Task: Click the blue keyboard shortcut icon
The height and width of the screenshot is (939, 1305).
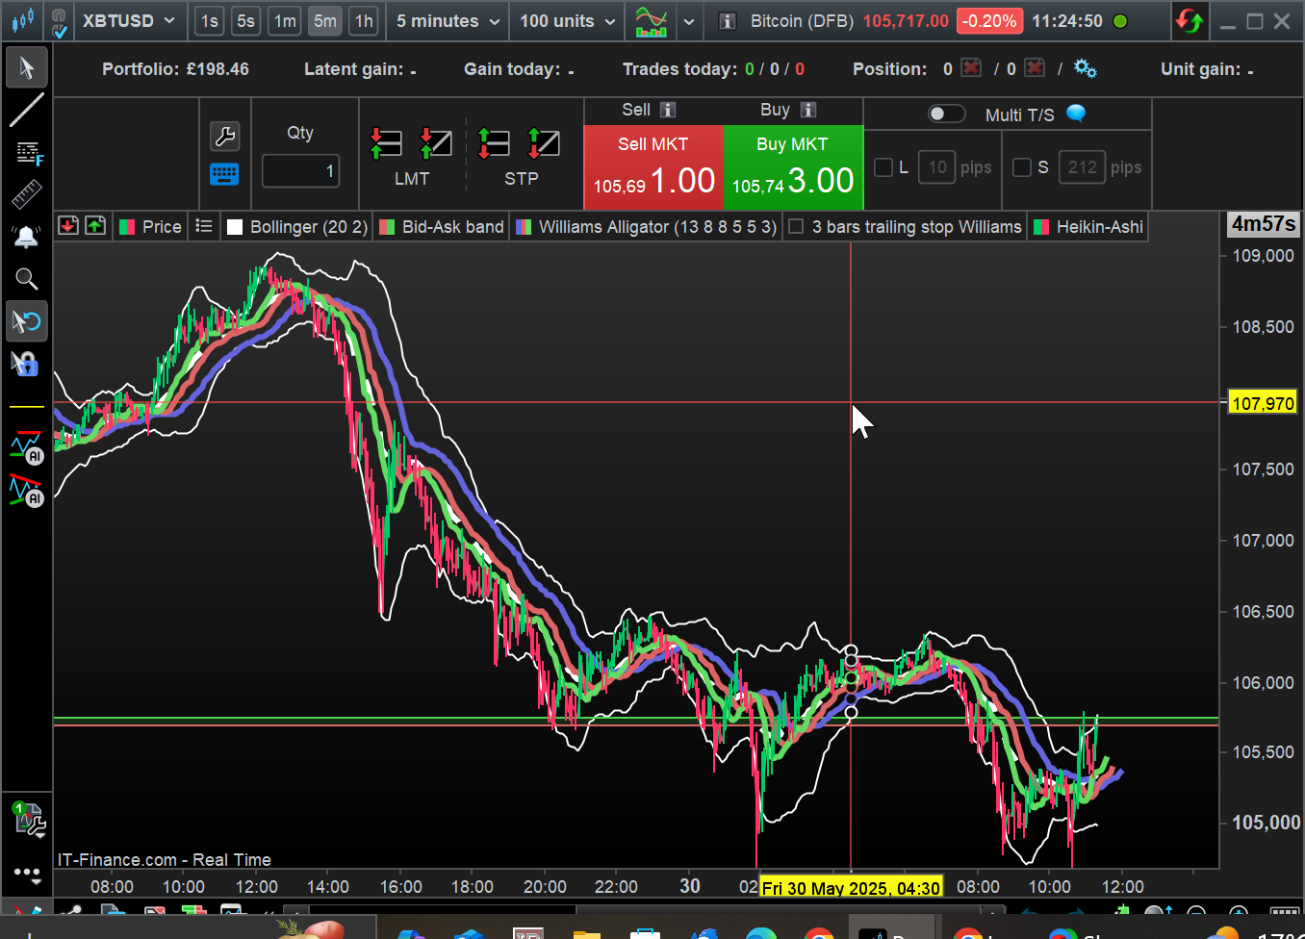Action: point(224,174)
